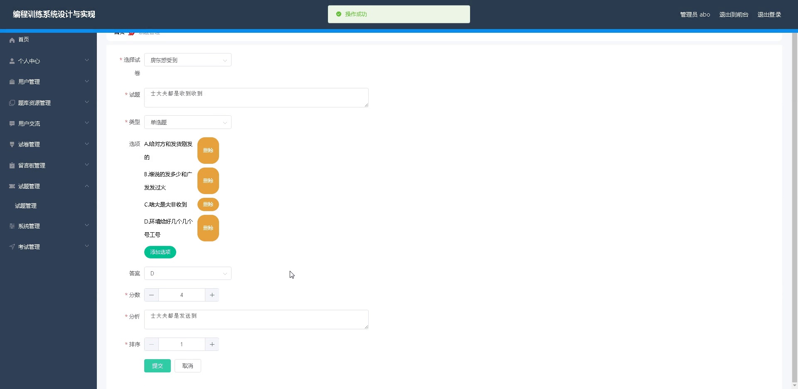
Task: Click the 取消 button
Action: click(188, 366)
